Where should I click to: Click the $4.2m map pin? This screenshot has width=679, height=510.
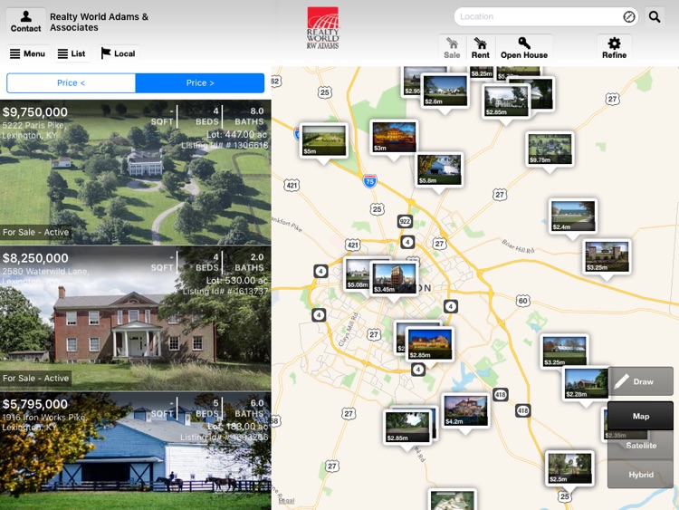(465, 410)
